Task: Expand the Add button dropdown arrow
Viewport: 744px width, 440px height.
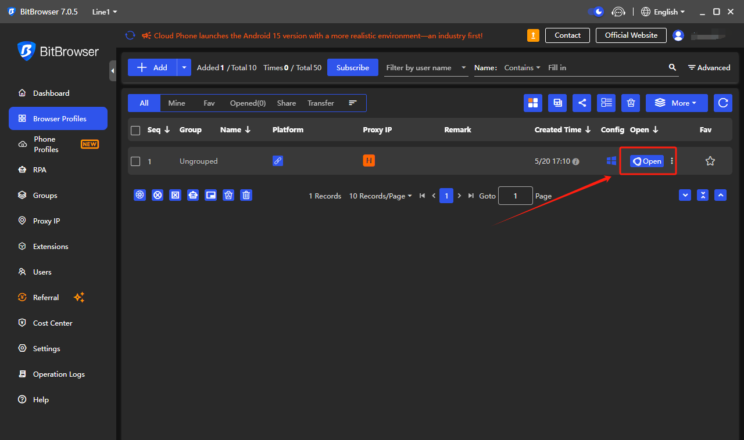Action: [184, 67]
